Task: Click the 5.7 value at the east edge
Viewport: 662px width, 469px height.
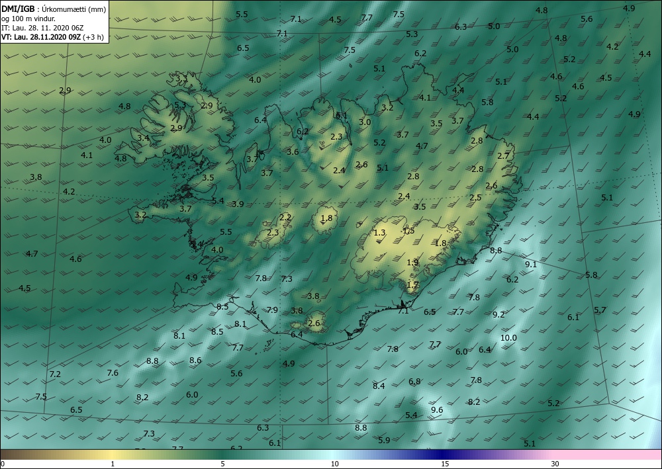Action: [x=600, y=310]
